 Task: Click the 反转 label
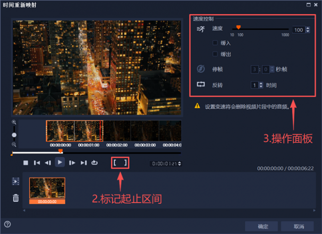point(217,85)
